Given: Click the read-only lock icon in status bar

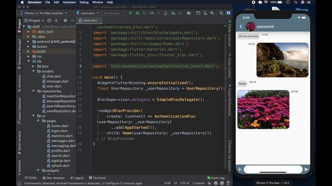Looking at the screenshot, I should (209, 183).
